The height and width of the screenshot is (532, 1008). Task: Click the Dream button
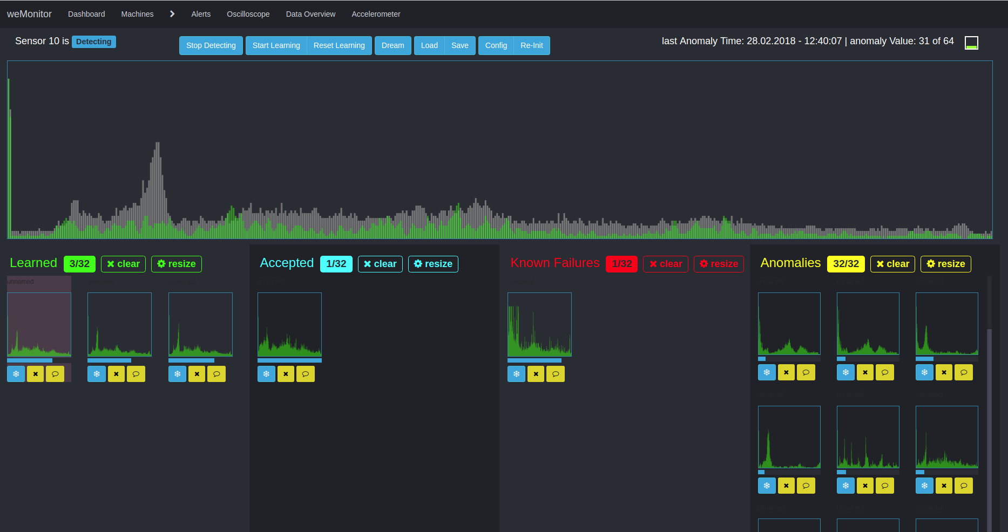pos(393,45)
